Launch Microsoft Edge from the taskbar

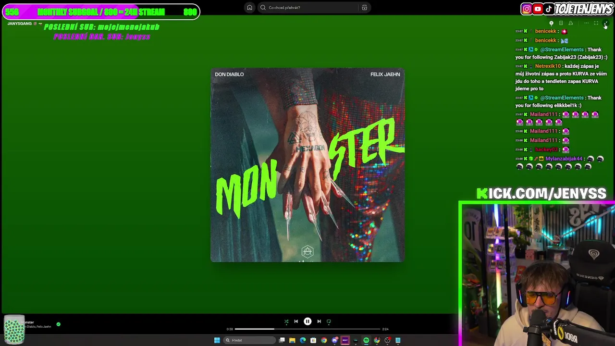tap(303, 340)
